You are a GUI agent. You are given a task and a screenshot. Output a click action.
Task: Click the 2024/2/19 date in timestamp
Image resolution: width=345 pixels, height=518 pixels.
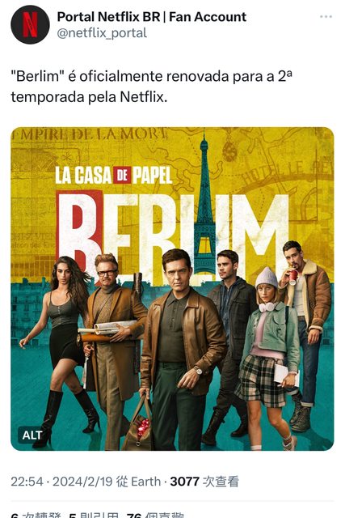82,482
